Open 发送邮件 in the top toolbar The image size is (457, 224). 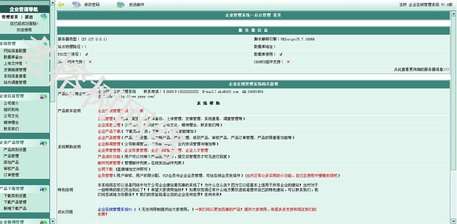click(136, 5)
